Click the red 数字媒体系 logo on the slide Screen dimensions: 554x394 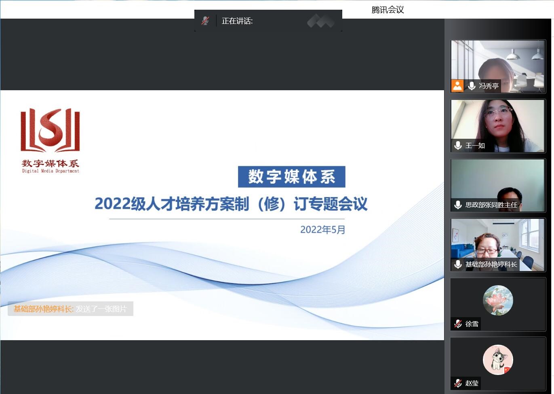pos(51,140)
